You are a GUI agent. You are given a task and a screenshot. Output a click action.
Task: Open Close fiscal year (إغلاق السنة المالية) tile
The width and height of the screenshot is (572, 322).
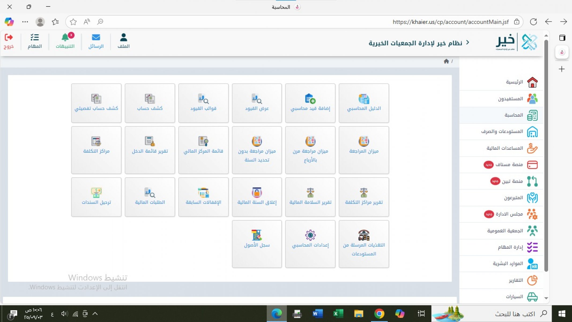257,197
